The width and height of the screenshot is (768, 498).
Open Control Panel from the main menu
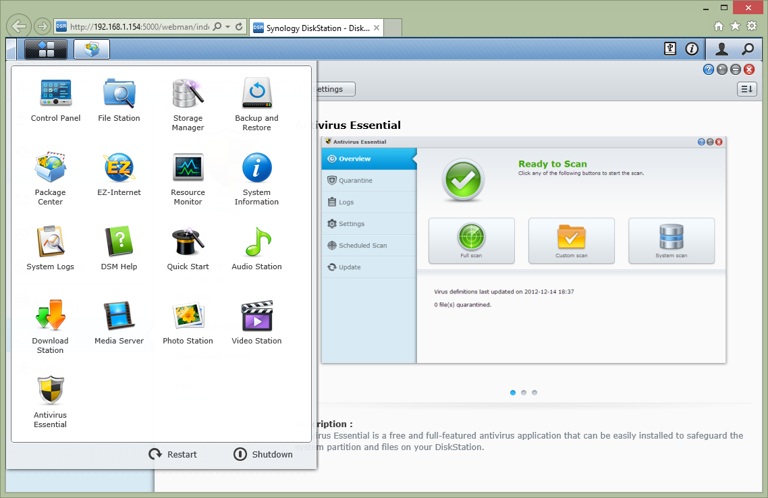pos(55,101)
